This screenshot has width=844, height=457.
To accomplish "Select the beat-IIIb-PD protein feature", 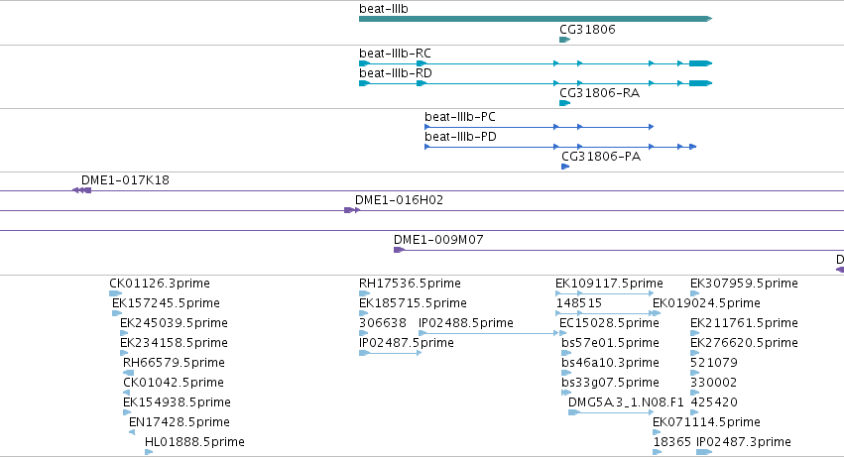I will (x=560, y=147).
